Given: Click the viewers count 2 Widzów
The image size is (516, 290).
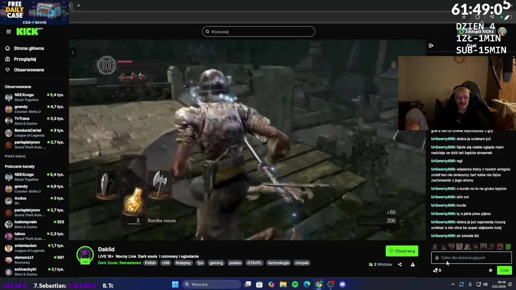Looking at the screenshot, I should tap(381, 265).
